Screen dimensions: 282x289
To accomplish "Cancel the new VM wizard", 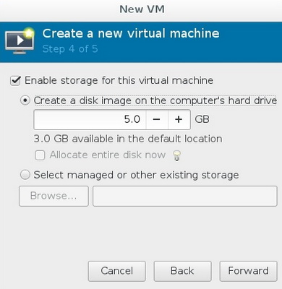I will pyautogui.click(x=117, y=271).
